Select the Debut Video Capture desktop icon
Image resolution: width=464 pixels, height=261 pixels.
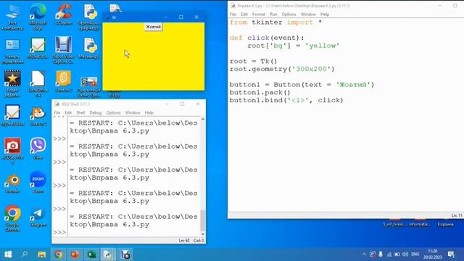coord(63,51)
